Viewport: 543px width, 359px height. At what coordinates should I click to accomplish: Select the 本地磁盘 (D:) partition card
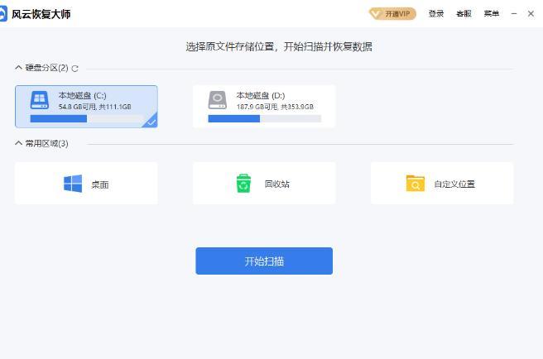(264, 107)
